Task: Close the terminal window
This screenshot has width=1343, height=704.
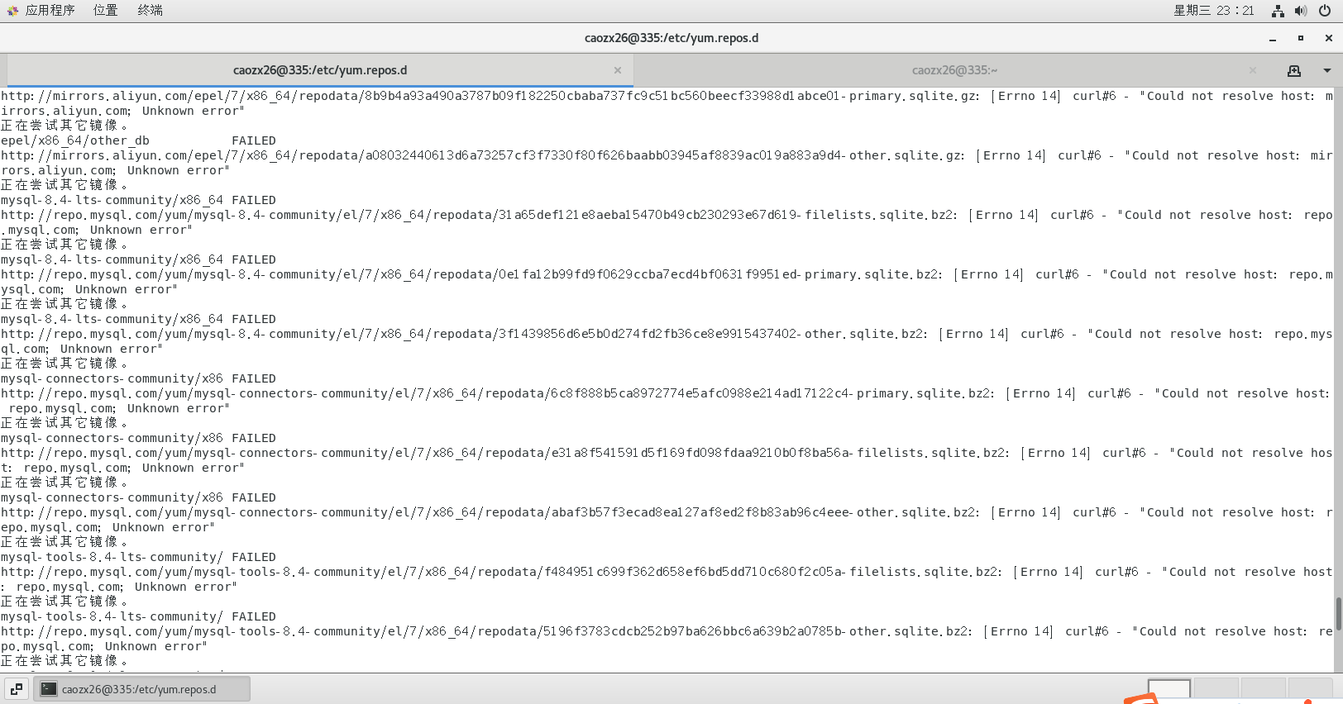Action: point(1329,38)
